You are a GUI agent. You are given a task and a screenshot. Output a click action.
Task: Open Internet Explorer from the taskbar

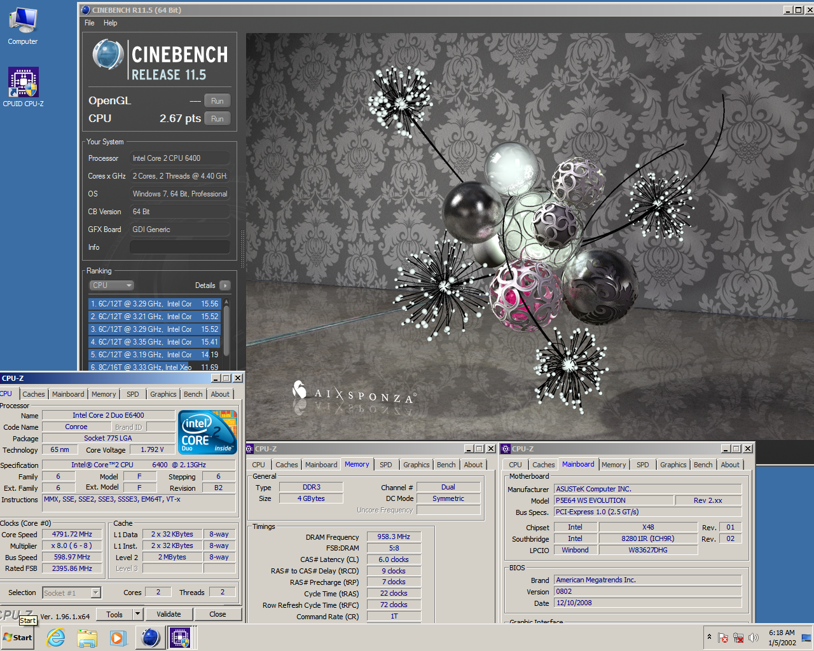[x=56, y=638]
